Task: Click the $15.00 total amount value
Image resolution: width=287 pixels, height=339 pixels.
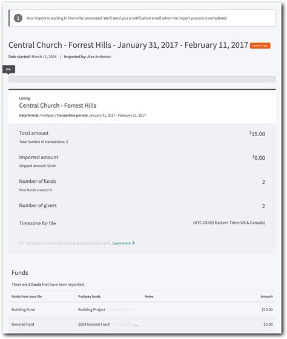Action: [x=257, y=134]
